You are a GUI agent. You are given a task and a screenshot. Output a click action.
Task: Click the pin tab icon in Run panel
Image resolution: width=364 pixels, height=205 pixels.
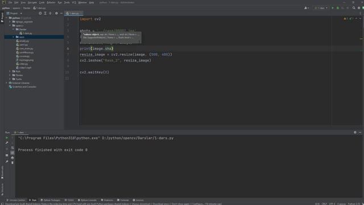[x=7, y=161]
